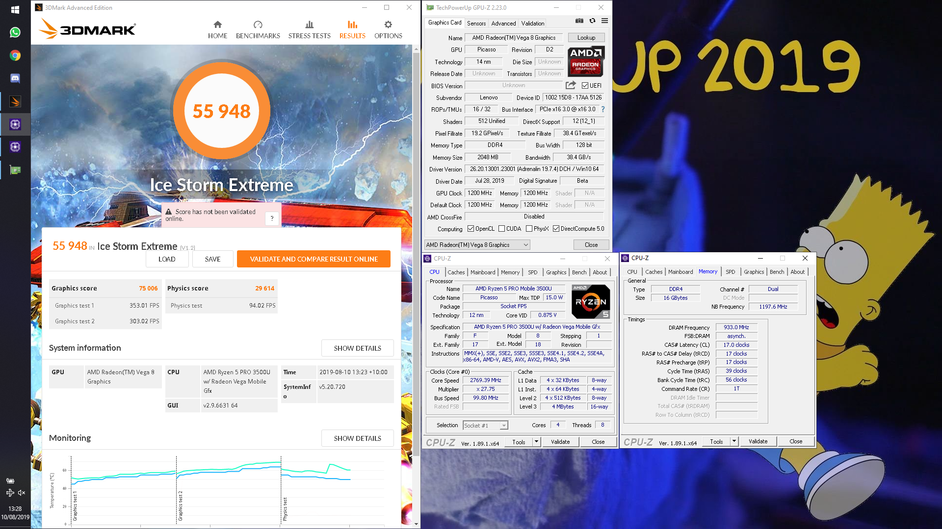
Task: Click 3DMark scrollbar down arrow
Action: click(416, 524)
